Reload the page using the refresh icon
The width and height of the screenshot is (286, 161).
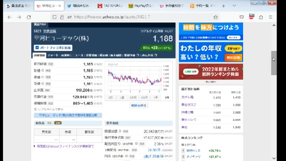(29, 17)
